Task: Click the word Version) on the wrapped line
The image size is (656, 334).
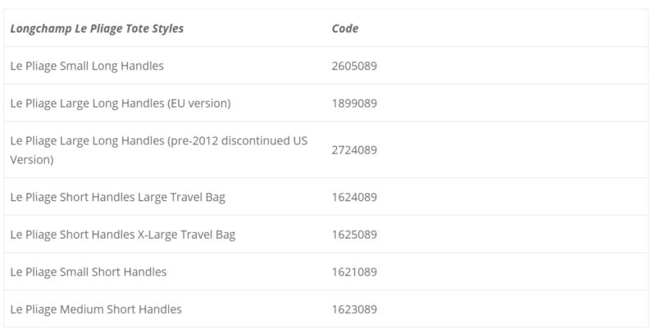Action: point(32,160)
